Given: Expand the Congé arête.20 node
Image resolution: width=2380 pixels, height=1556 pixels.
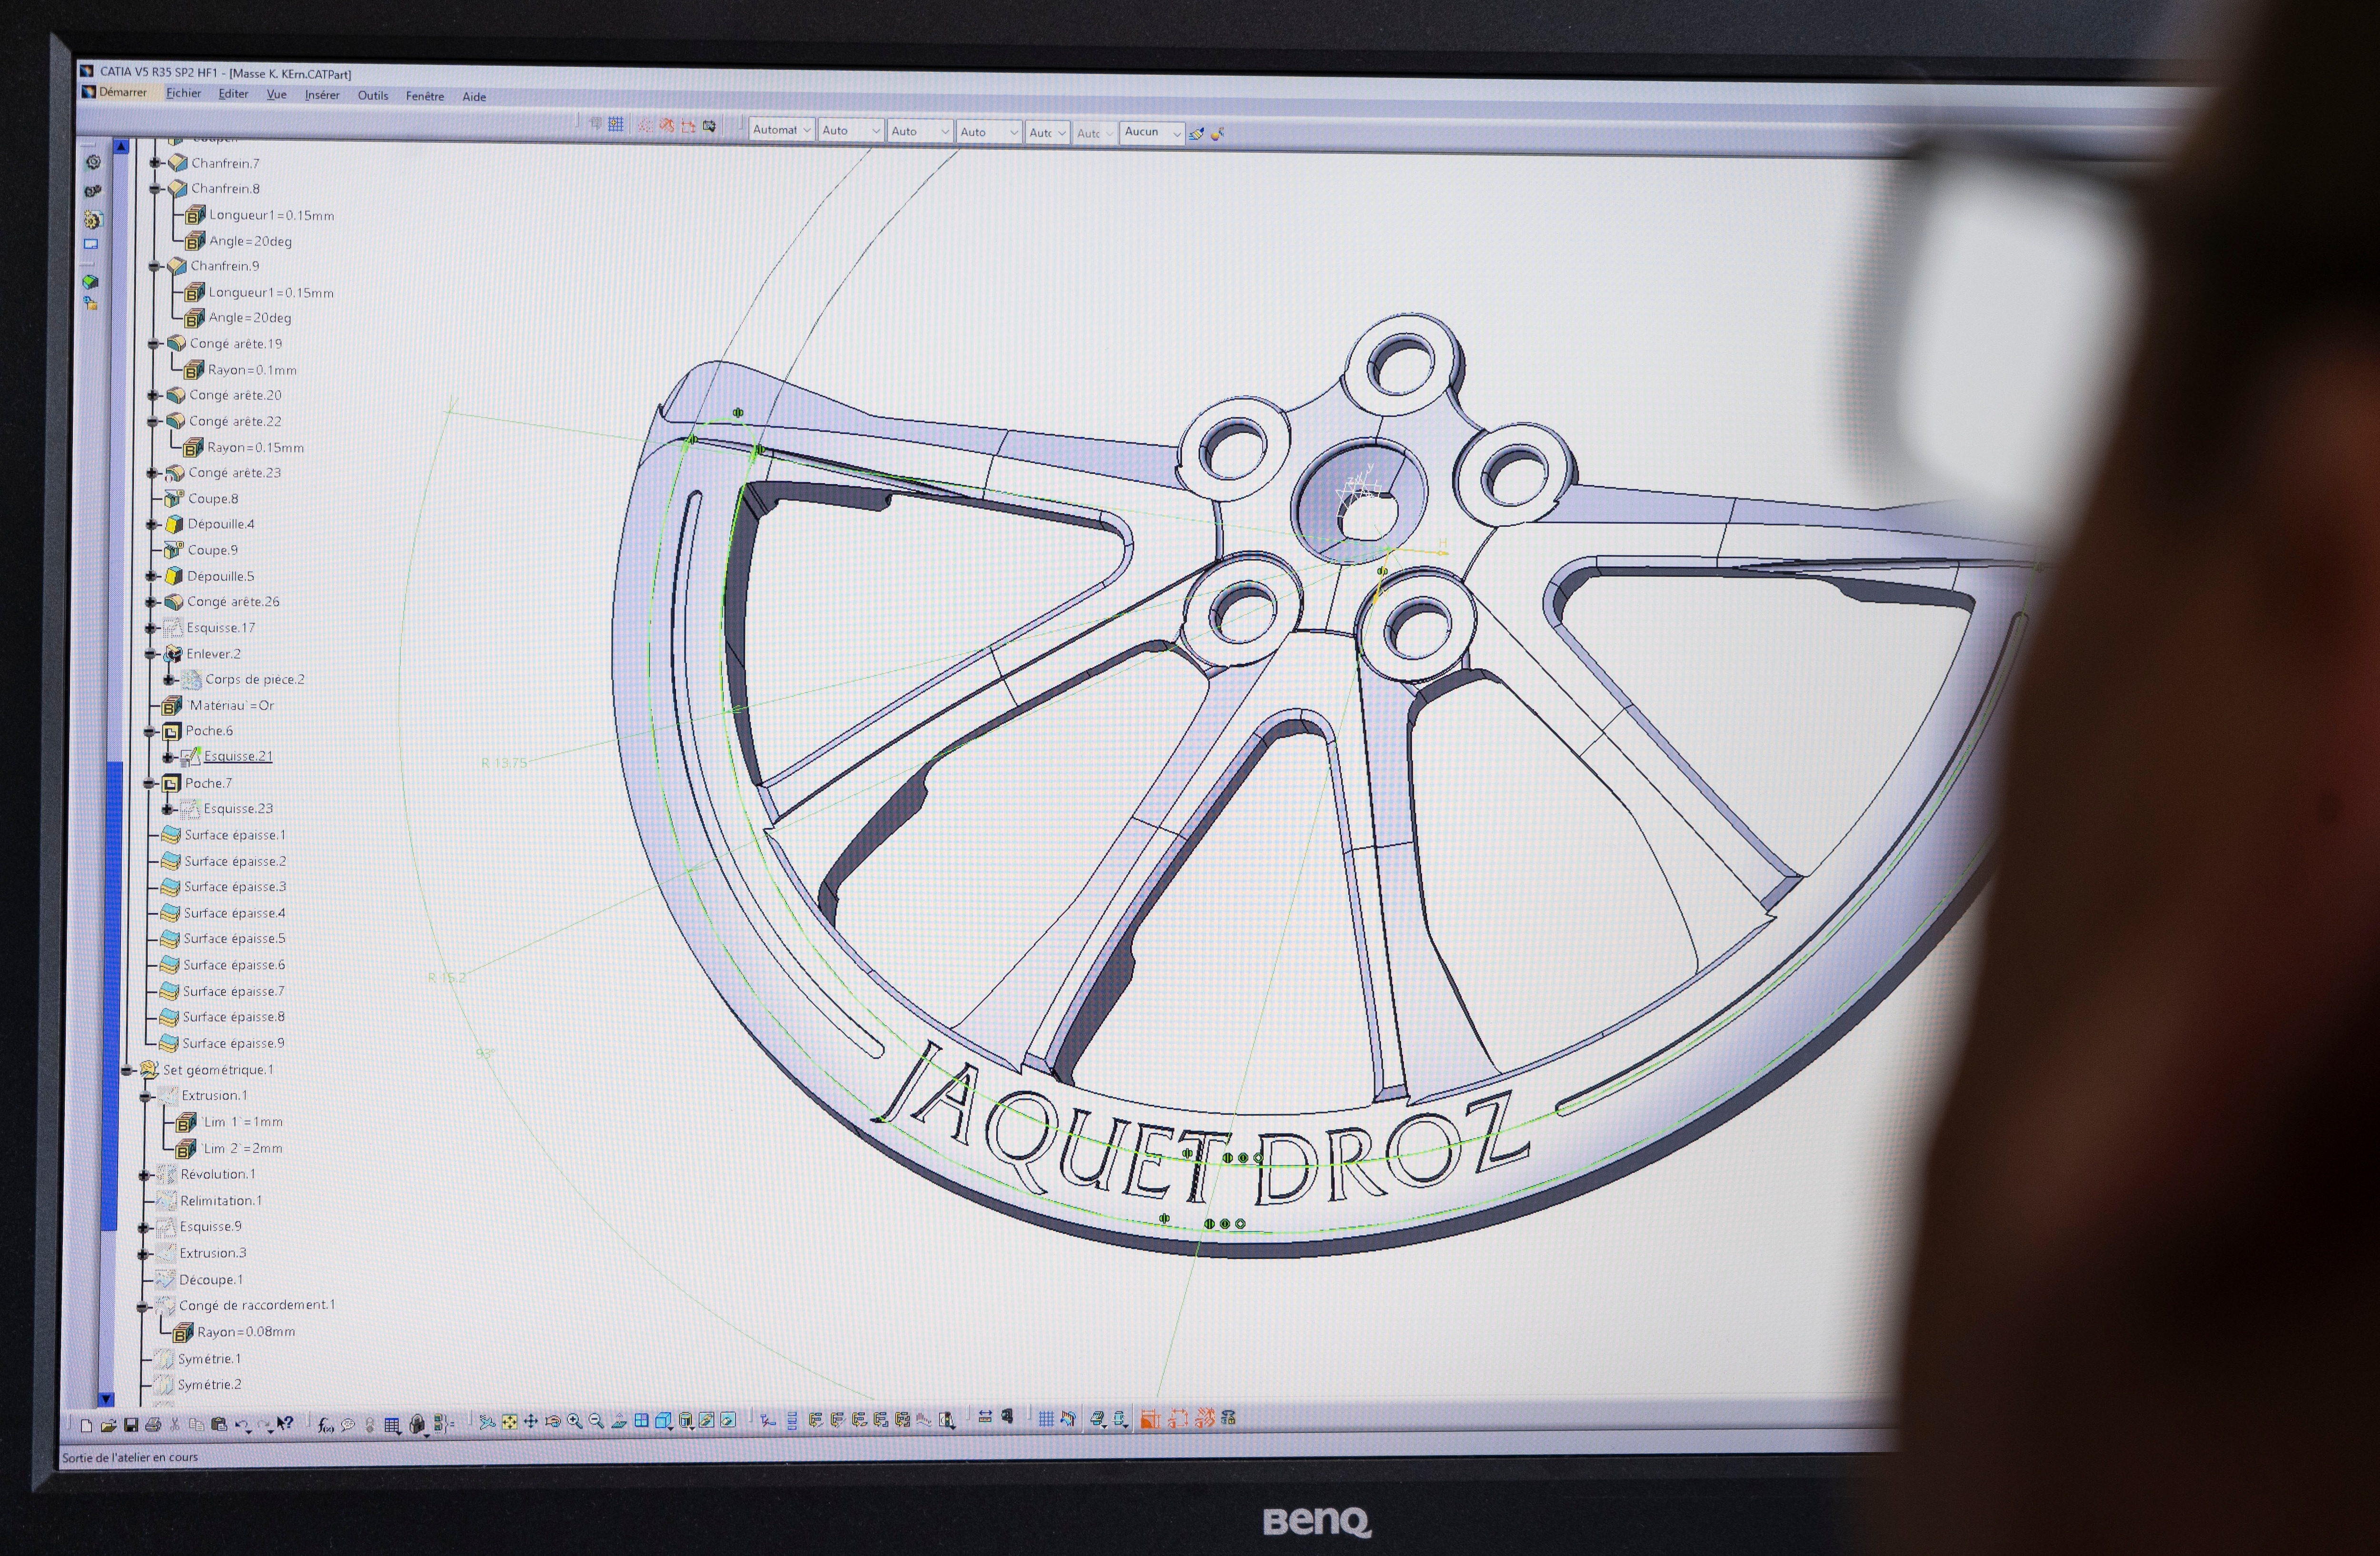Looking at the screenshot, I should click(x=153, y=396).
